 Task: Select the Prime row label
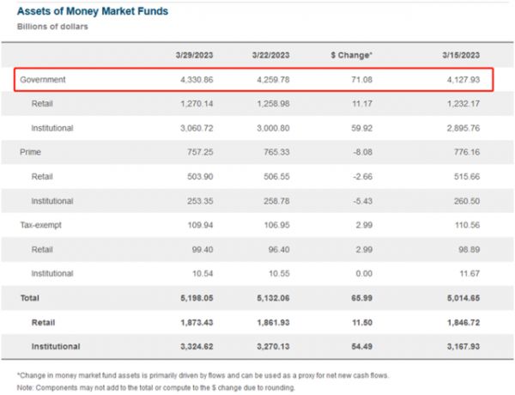[31, 152]
